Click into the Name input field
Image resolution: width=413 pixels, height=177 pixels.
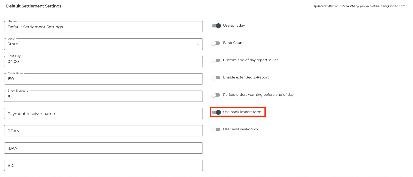pyautogui.click(x=103, y=27)
